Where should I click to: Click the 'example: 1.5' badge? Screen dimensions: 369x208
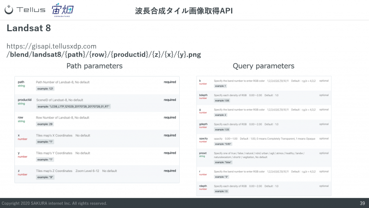(221, 191)
